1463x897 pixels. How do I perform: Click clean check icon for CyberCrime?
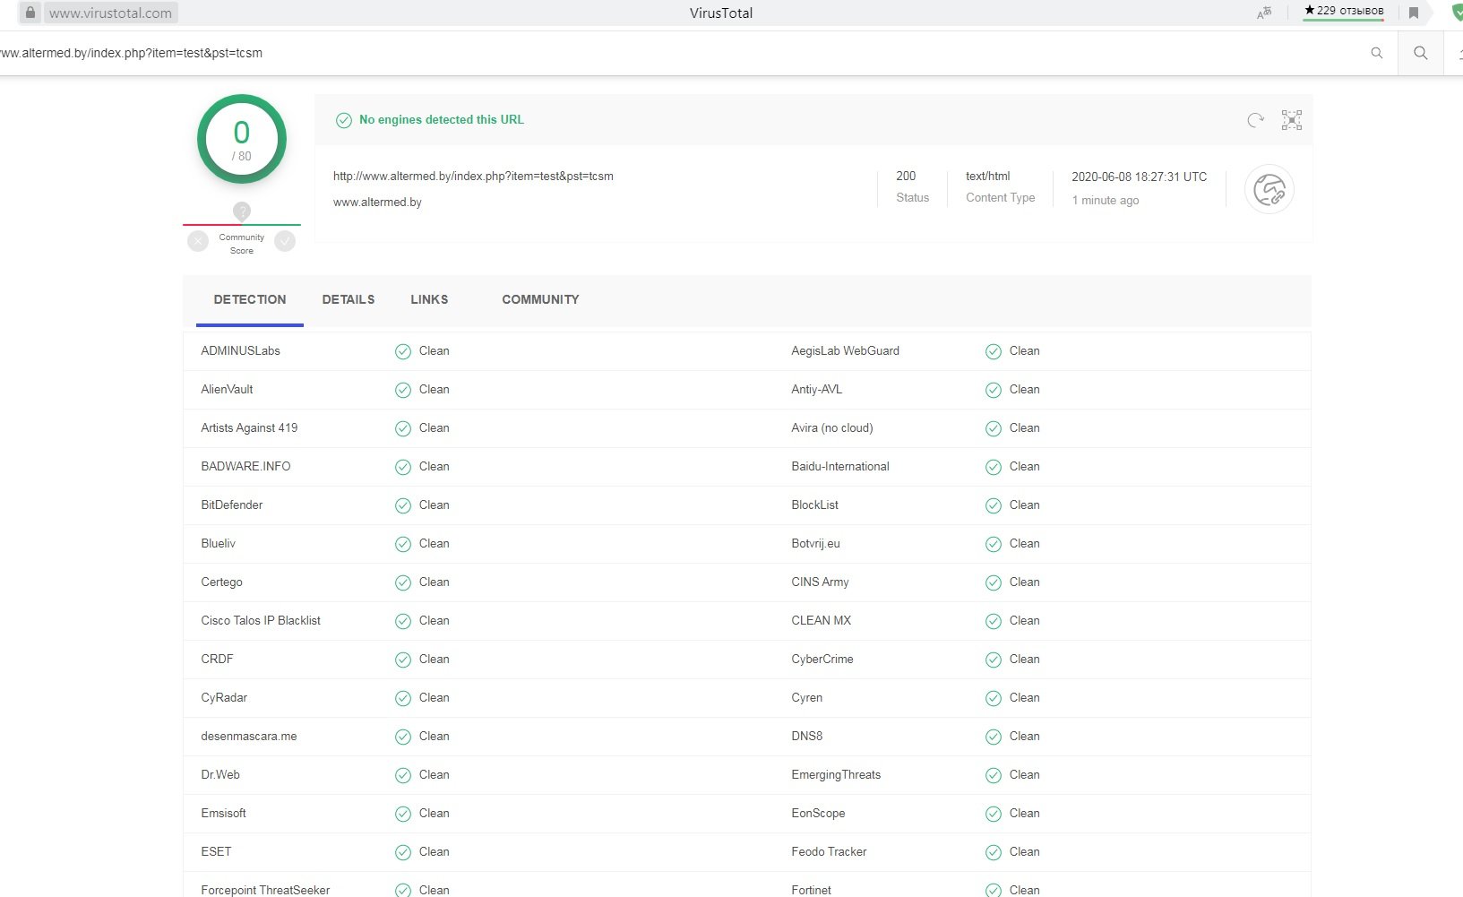pyautogui.click(x=994, y=660)
